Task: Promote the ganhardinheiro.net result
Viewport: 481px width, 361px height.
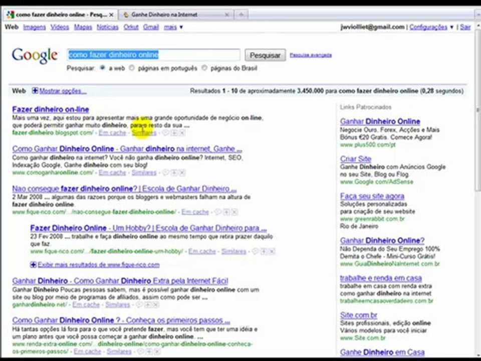Action: pyautogui.click(x=148, y=304)
